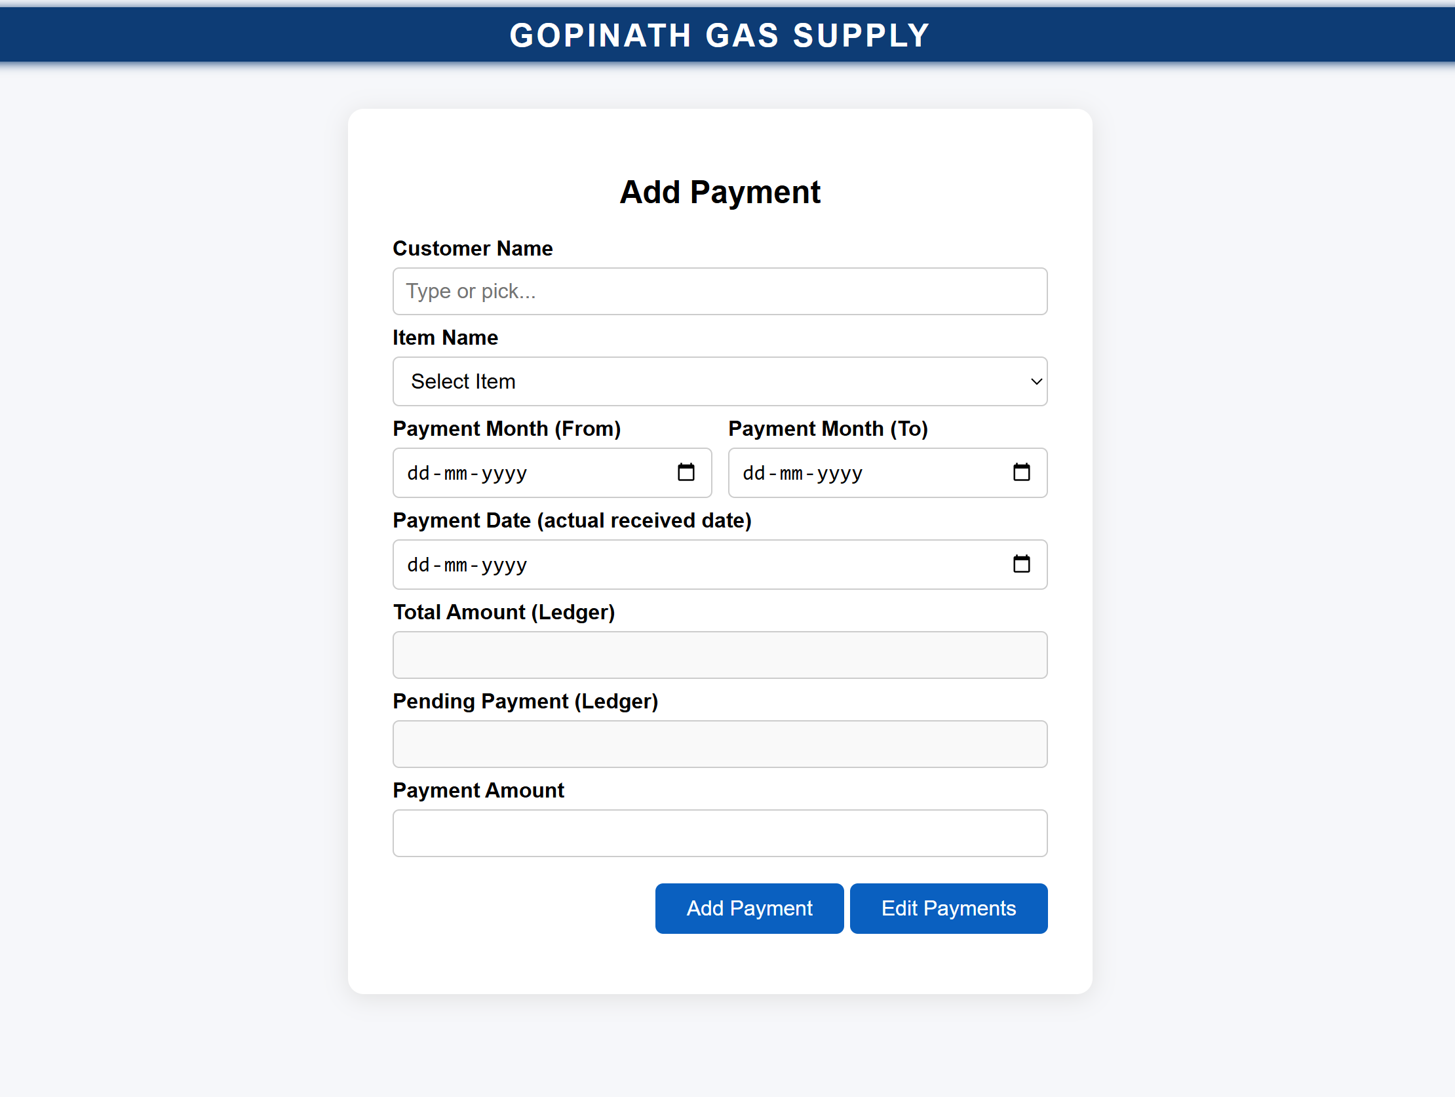Click the Gopinath Gas Supply header title
Viewport: 1455px width, 1097px height.
click(x=720, y=35)
